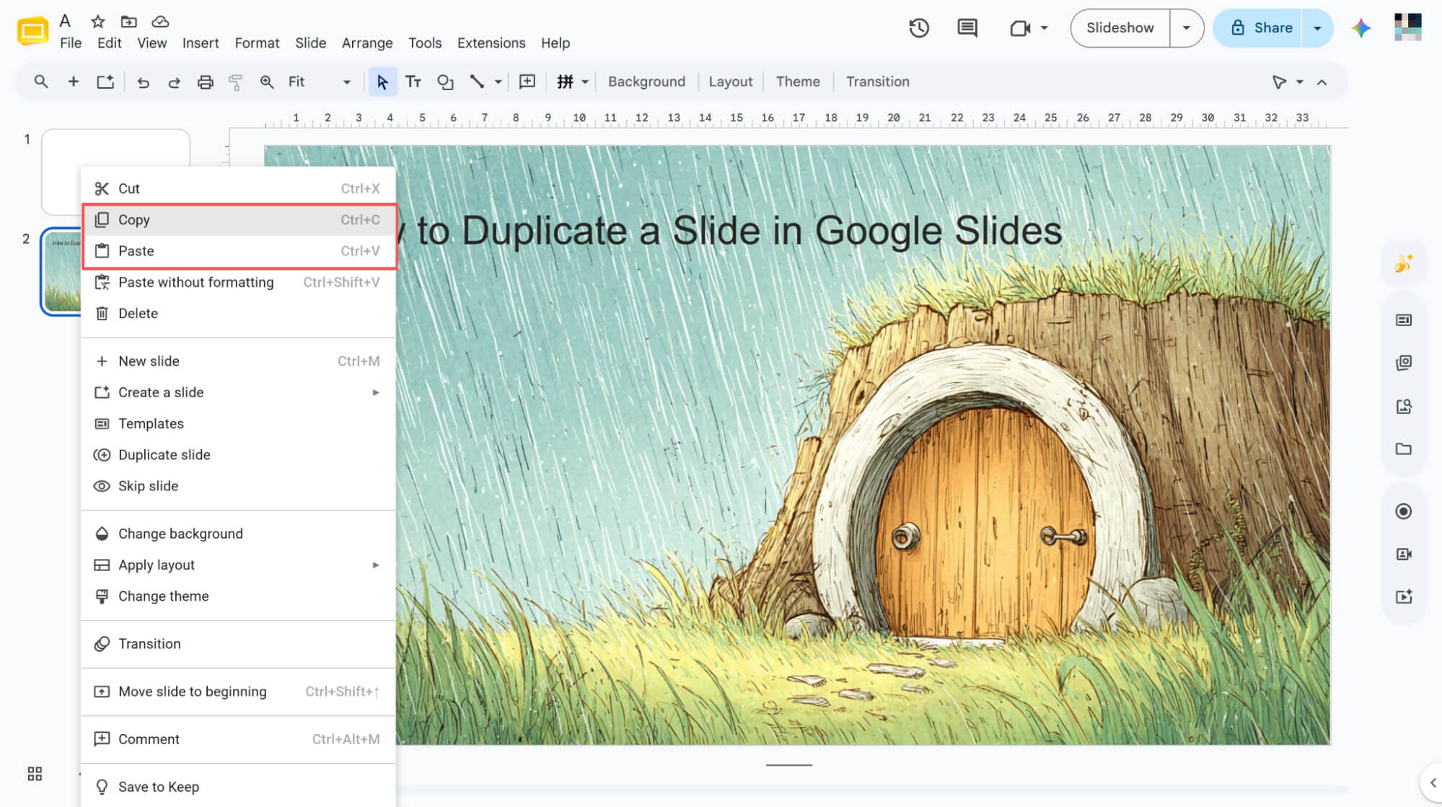Undo the last action
This screenshot has height=807, width=1442.
pos(143,82)
